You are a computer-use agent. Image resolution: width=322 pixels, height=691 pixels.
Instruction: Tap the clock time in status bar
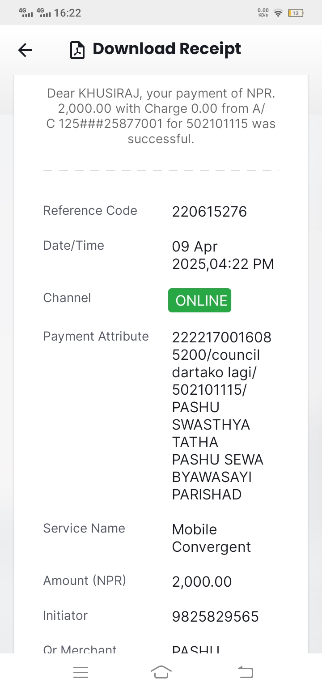(x=68, y=13)
